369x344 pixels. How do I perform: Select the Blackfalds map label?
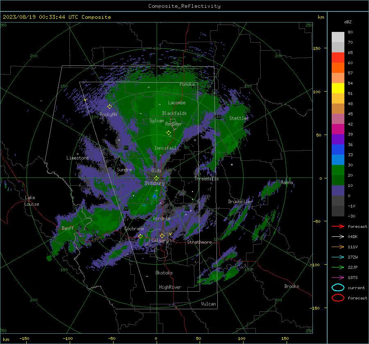coord(174,113)
